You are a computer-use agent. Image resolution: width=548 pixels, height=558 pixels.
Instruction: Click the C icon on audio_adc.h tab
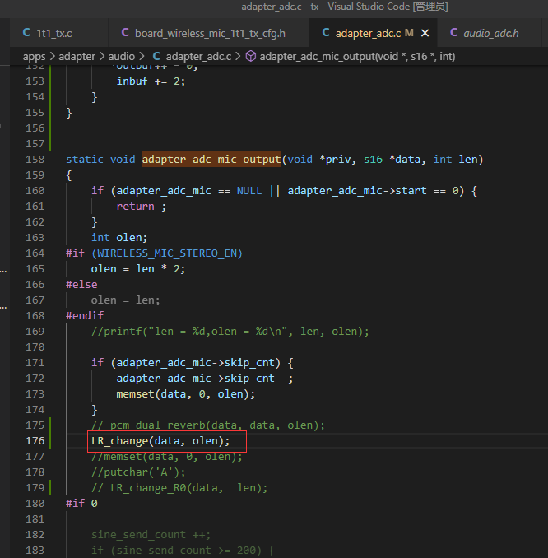click(x=453, y=32)
